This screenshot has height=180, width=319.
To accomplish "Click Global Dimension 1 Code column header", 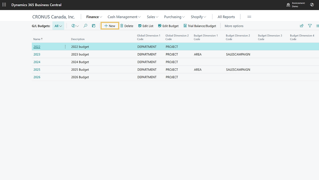I will tap(148, 37).
